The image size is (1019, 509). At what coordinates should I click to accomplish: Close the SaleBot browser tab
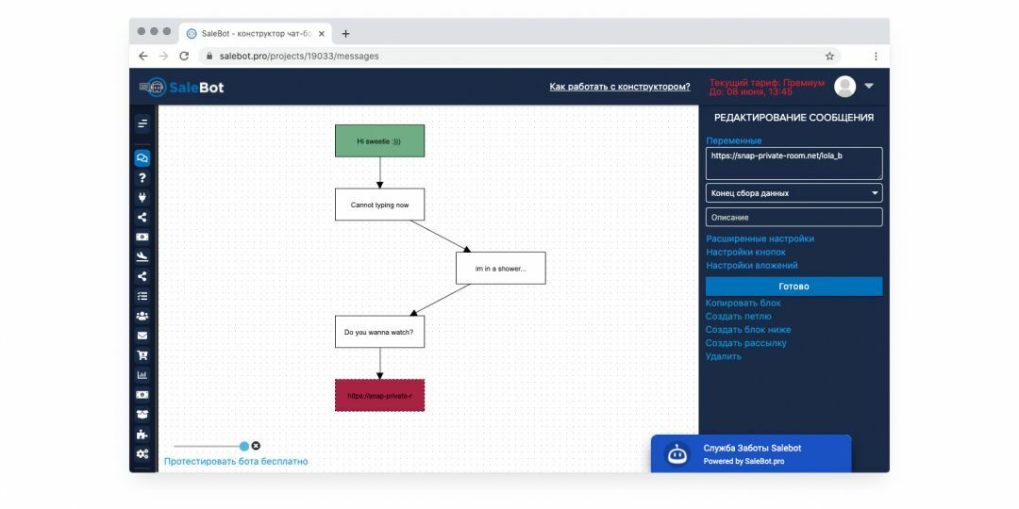pyautogui.click(x=322, y=34)
